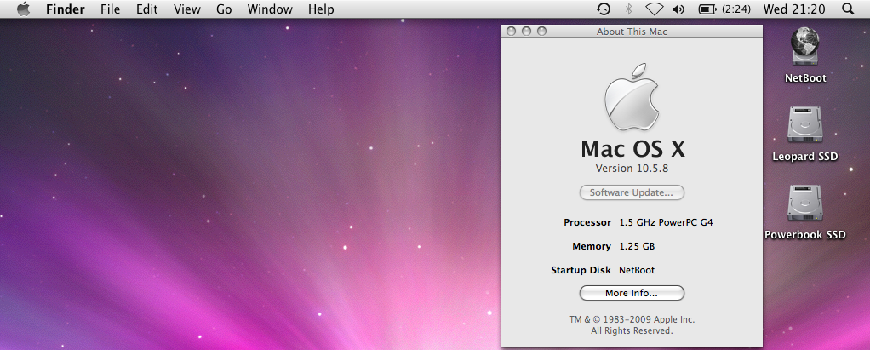Click the Apple logo in About This Mac

click(632, 97)
